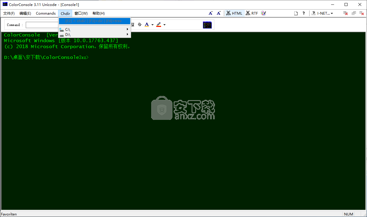Minimize the ColorConsole window

[333, 4]
